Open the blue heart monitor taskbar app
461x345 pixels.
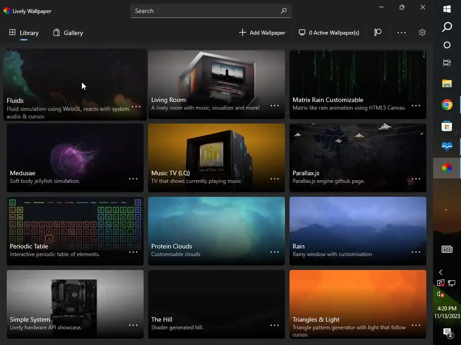(x=447, y=146)
